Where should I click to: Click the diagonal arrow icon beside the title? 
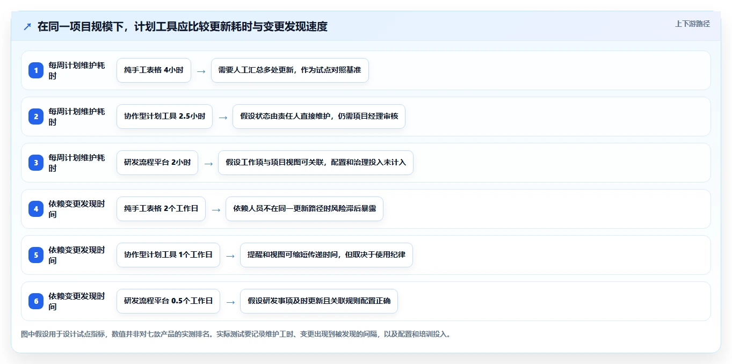tap(27, 26)
